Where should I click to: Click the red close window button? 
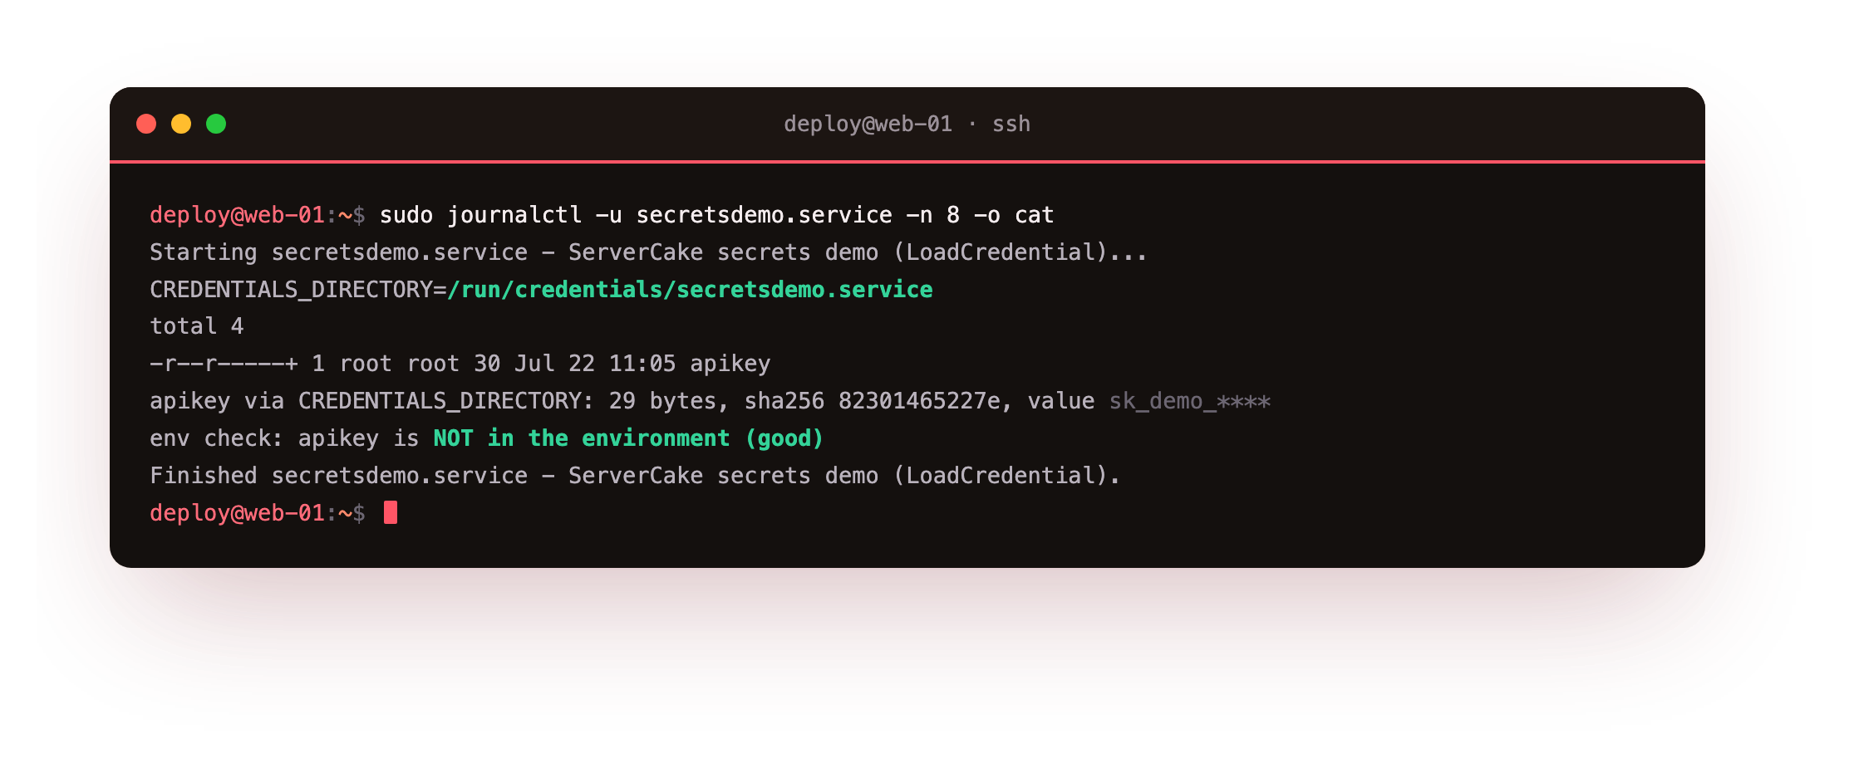click(146, 124)
